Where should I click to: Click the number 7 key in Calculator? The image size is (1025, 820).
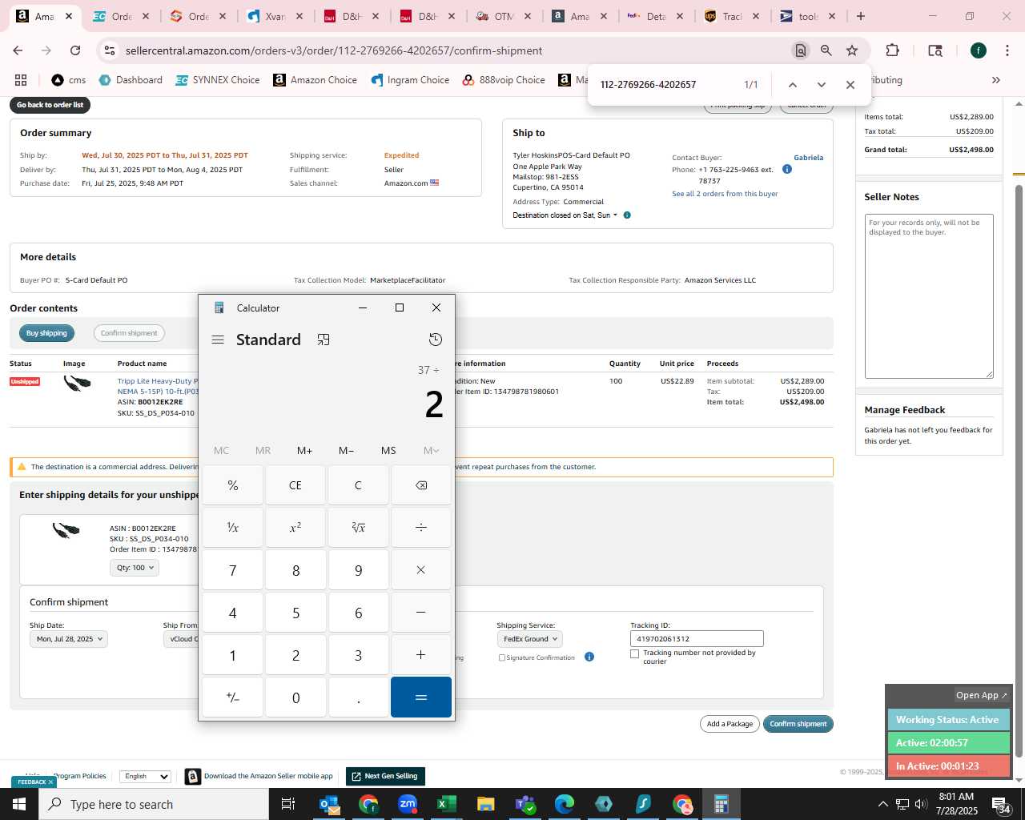(233, 570)
